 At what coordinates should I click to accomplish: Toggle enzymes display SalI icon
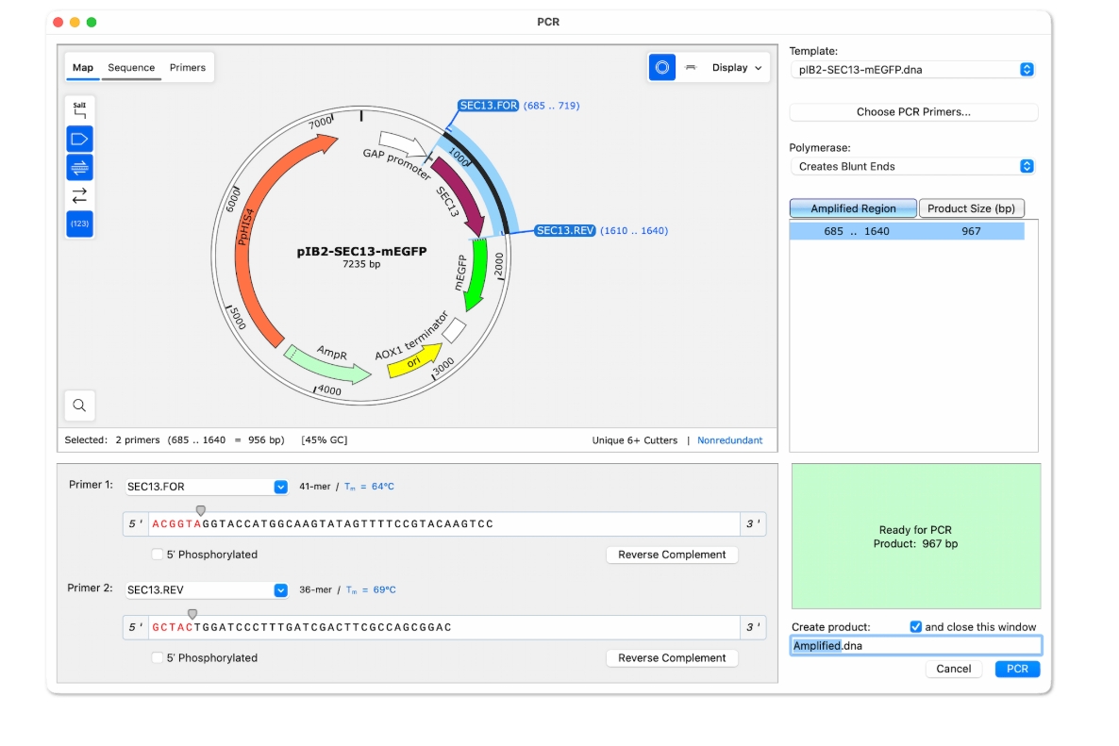(x=79, y=109)
